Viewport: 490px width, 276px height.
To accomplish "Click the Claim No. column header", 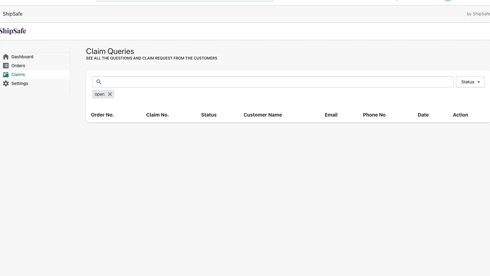I will pos(157,115).
